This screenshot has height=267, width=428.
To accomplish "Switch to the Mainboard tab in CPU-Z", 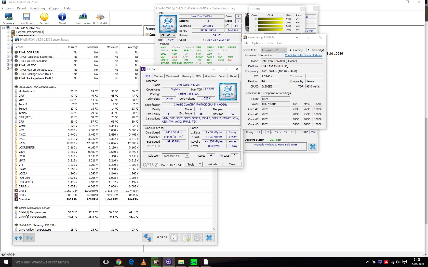I will [x=172, y=76].
